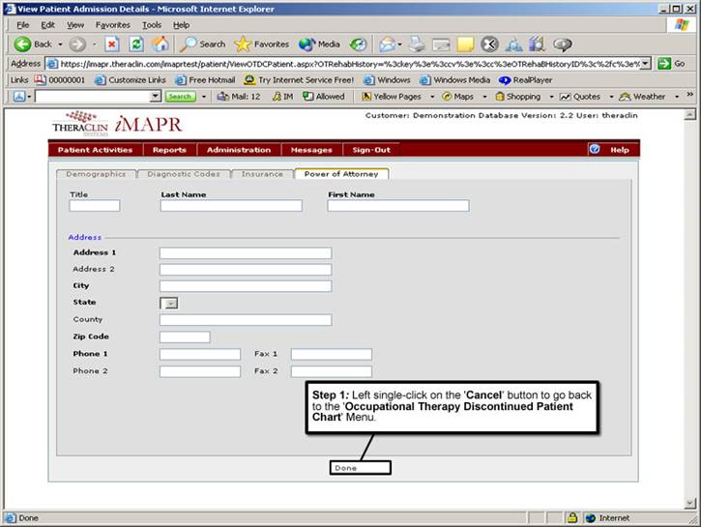Open the Insurance tab

click(x=262, y=174)
